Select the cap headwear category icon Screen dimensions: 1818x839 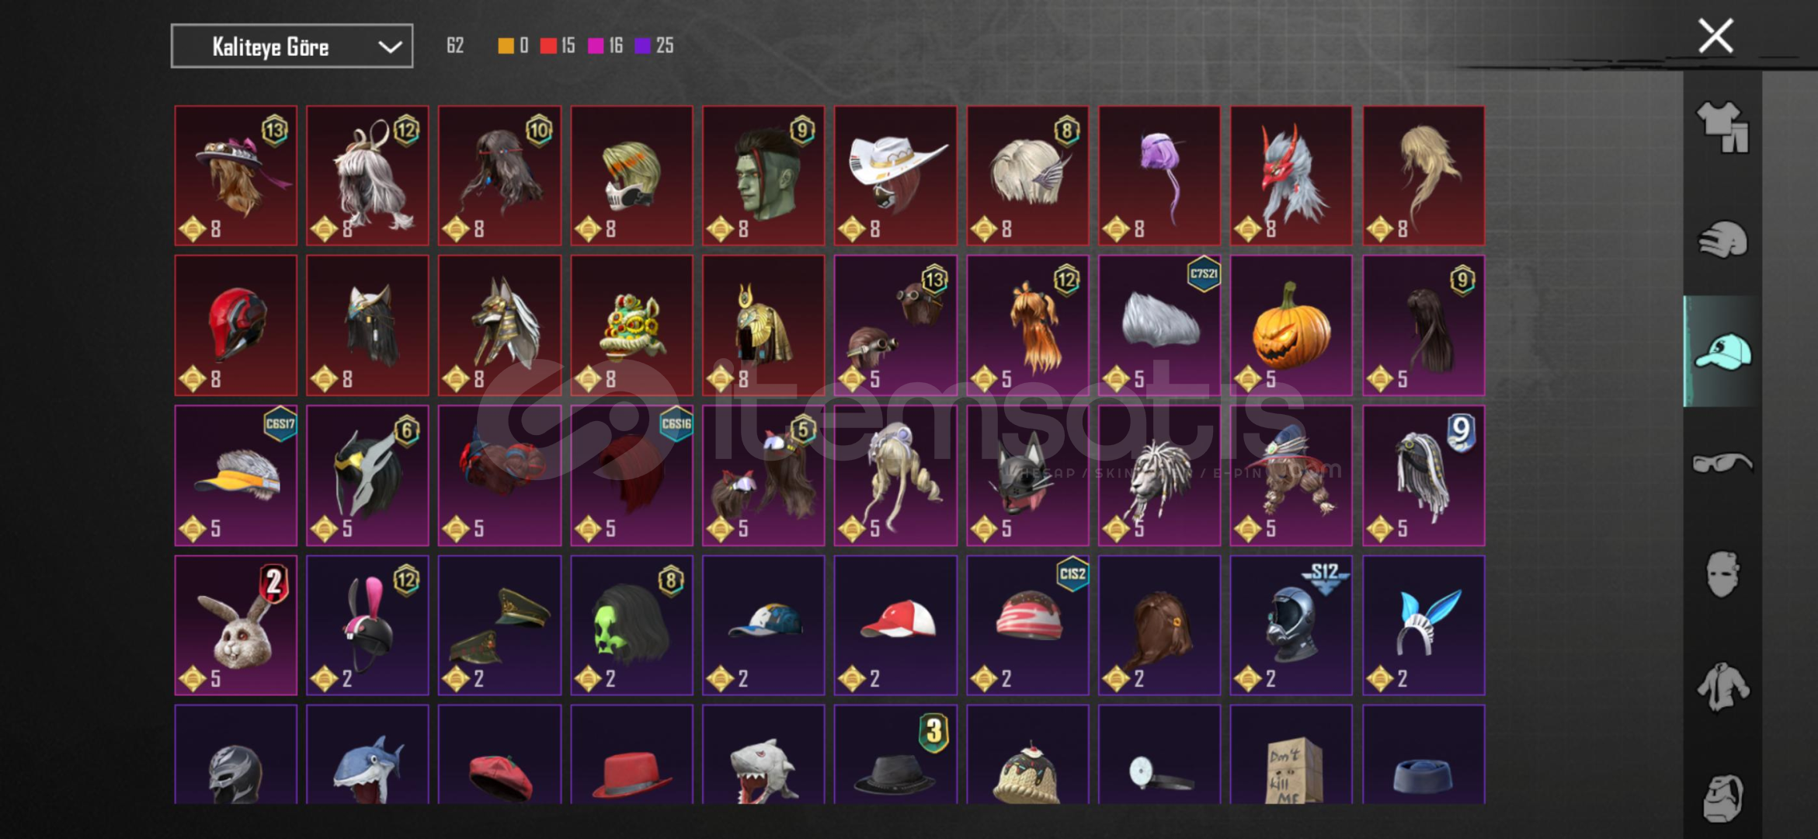[x=1722, y=351]
